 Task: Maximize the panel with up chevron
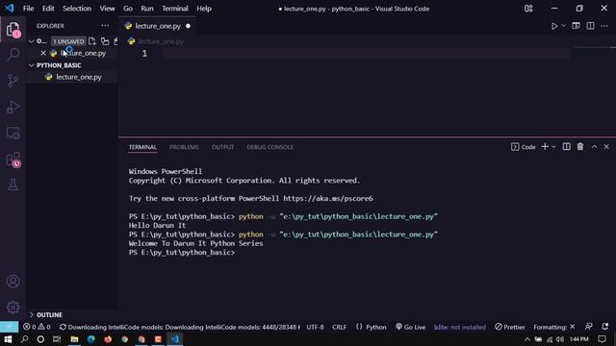tap(594, 147)
